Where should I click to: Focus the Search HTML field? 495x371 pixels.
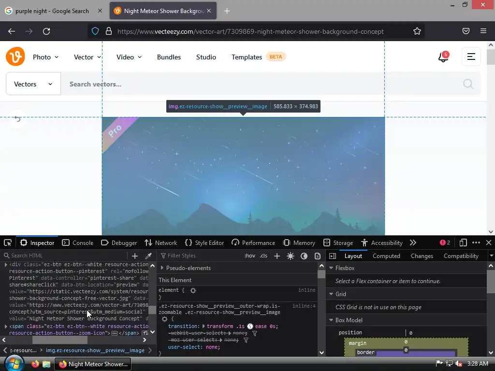65,256
